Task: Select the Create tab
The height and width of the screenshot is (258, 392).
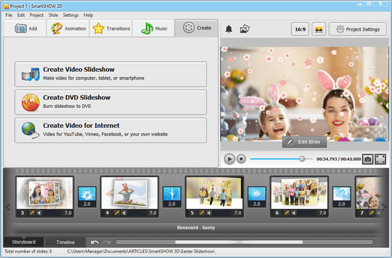Action: coord(197,28)
